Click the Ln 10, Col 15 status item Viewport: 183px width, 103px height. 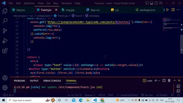(x=75, y=95)
